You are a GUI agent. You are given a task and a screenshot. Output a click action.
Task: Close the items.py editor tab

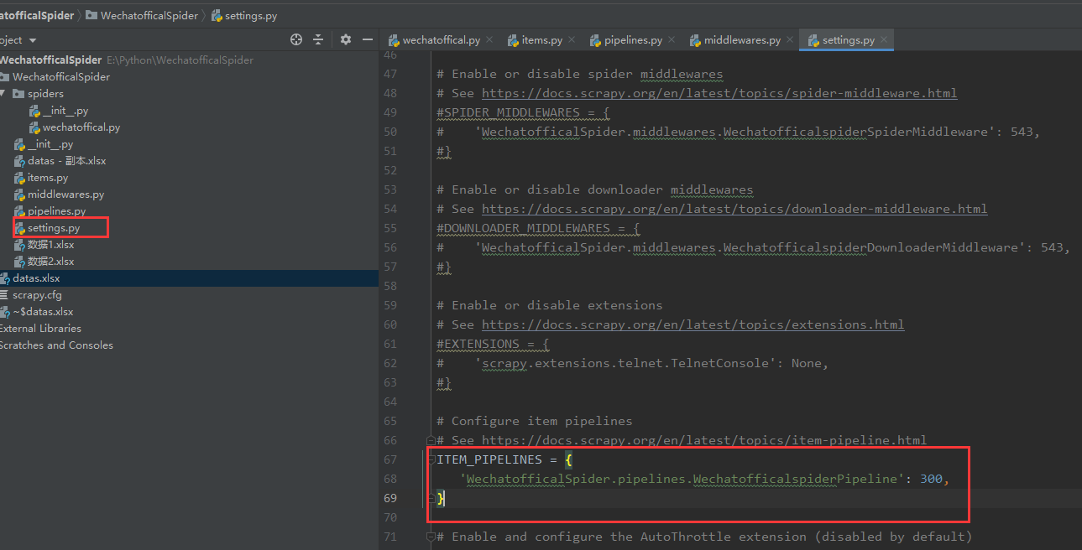coord(572,39)
